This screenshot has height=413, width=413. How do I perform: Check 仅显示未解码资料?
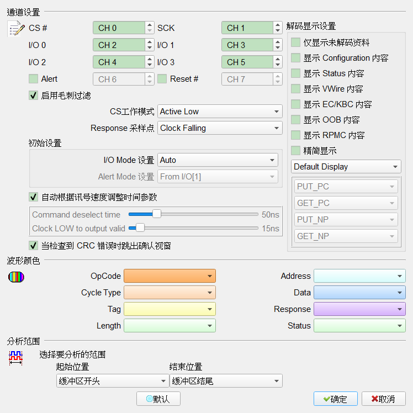(x=296, y=42)
